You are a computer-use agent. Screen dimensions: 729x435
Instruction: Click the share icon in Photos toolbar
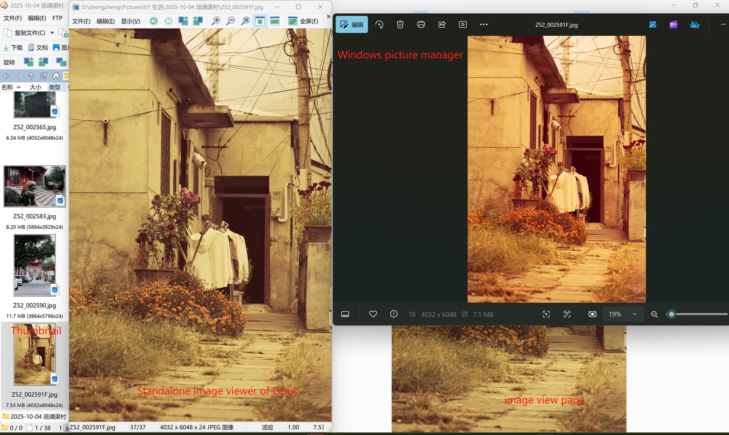[x=442, y=25]
